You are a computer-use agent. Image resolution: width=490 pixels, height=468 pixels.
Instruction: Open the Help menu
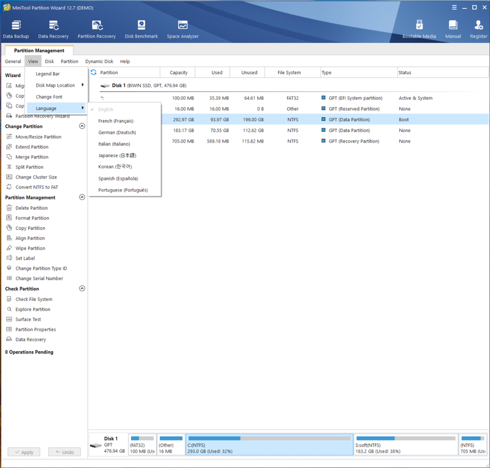pos(125,62)
